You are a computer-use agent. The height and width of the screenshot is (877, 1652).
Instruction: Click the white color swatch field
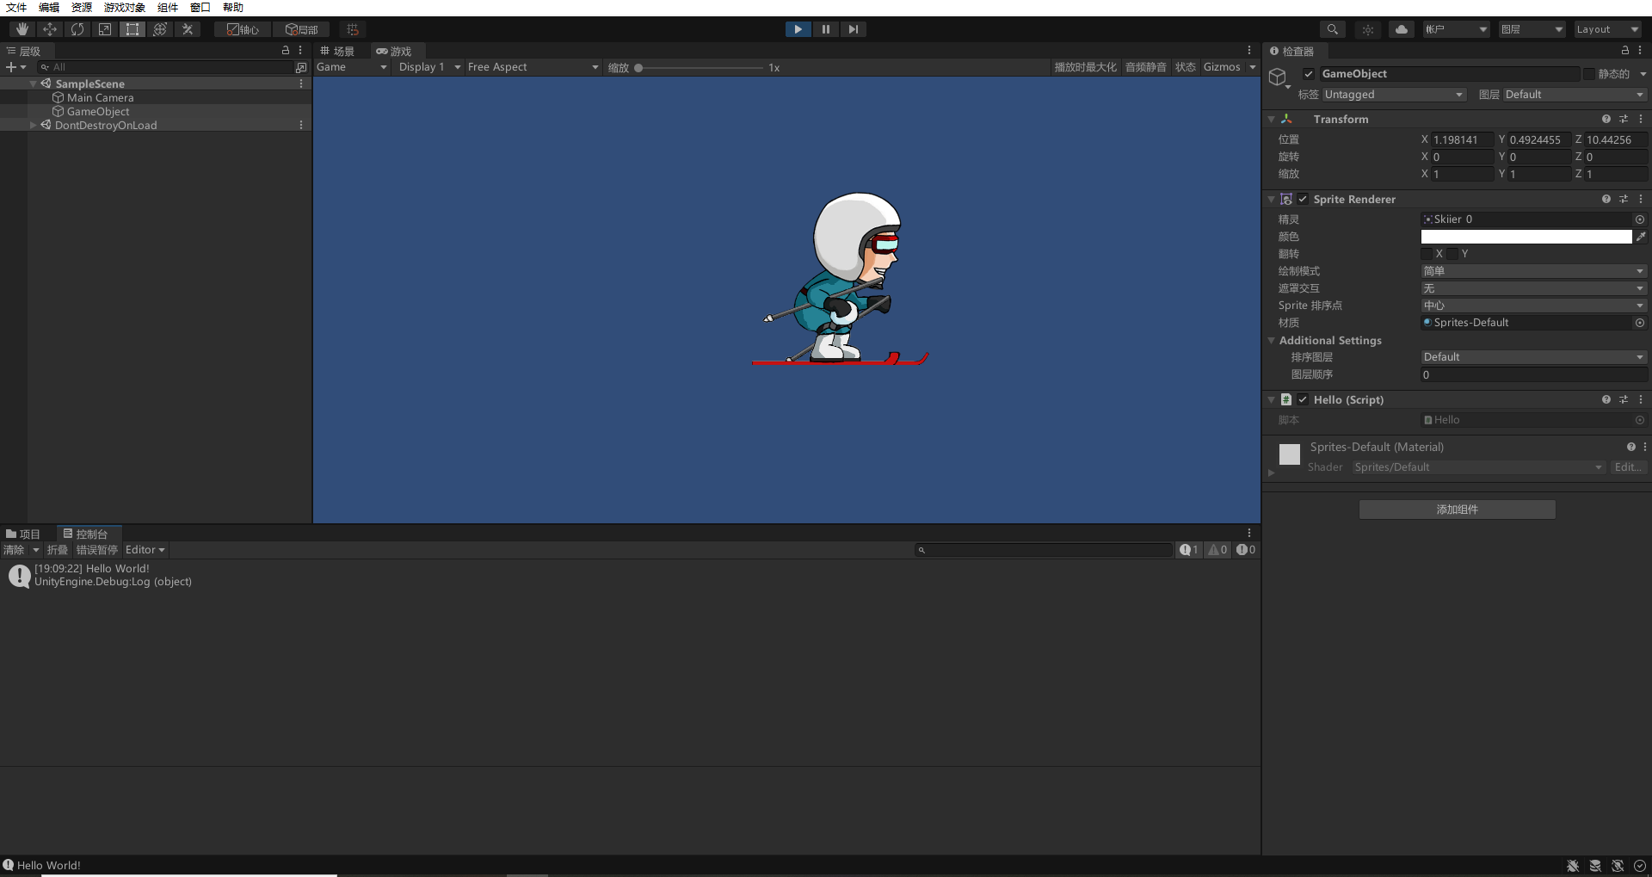1526,237
